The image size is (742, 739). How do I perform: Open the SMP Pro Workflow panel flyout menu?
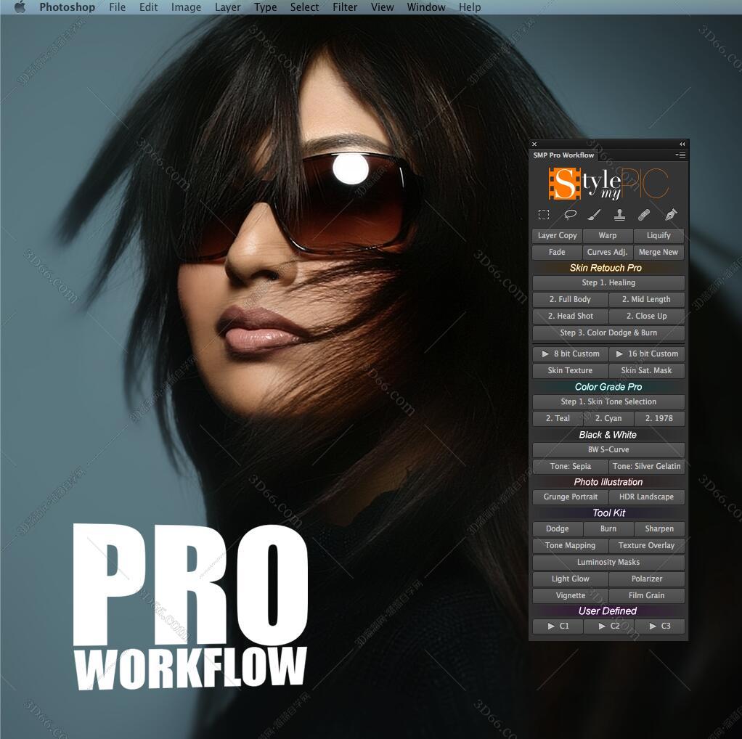pos(680,155)
